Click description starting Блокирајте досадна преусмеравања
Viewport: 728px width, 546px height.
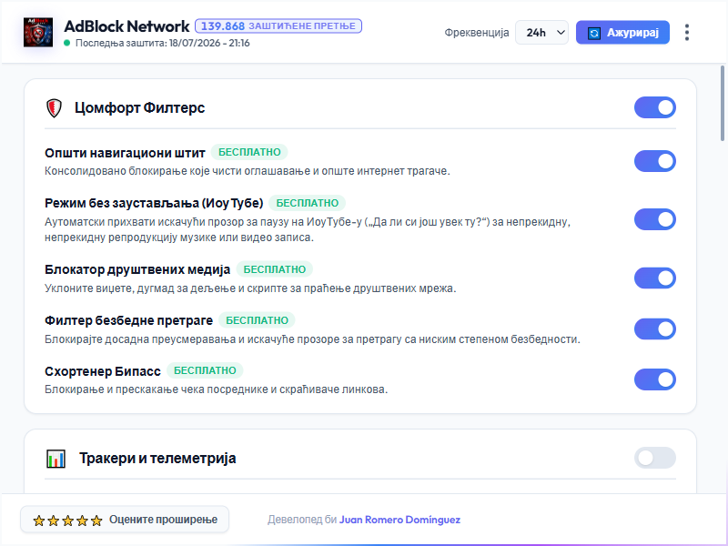point(312,339)
